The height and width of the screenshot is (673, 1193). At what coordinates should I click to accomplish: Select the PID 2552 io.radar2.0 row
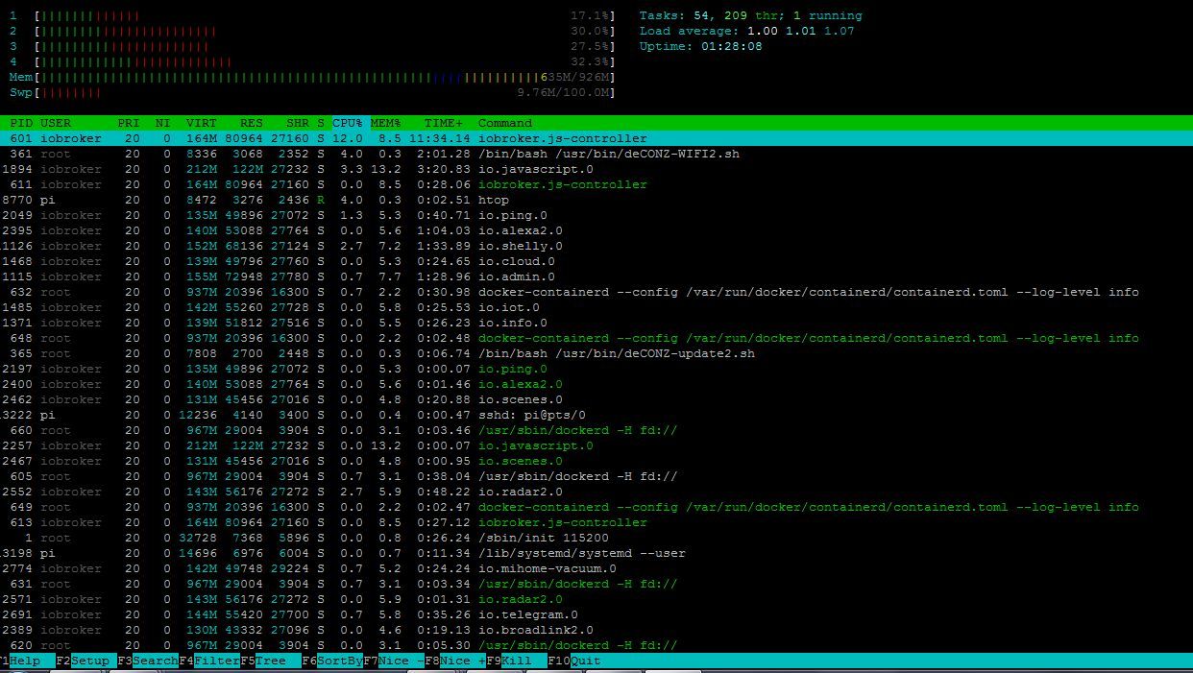596,492
